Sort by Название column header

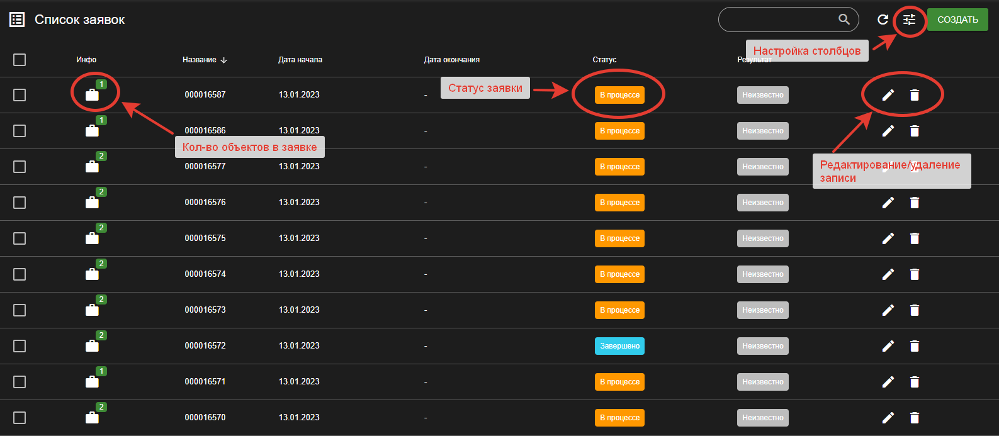(x=200, y=60)
